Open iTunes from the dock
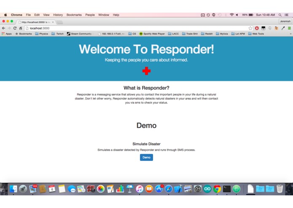 pyautogui.click(x=140, y=189)
